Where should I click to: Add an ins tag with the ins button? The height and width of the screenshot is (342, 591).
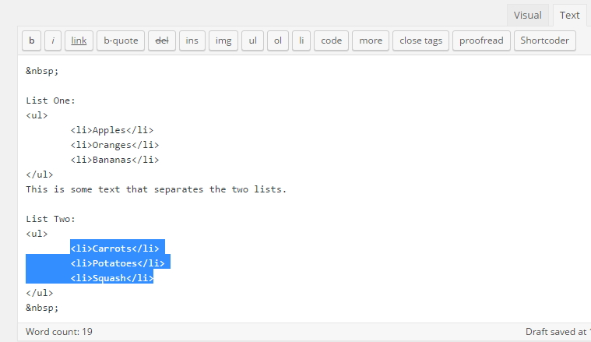click(192, 41)
